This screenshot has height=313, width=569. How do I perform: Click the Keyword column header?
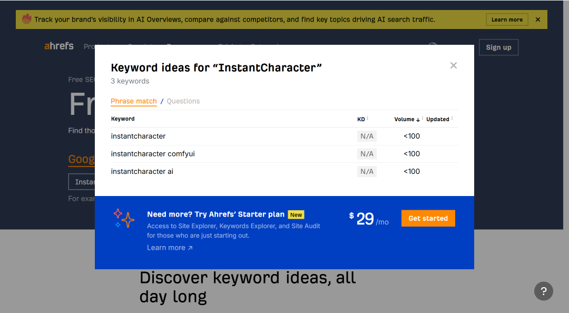point(123,119)
